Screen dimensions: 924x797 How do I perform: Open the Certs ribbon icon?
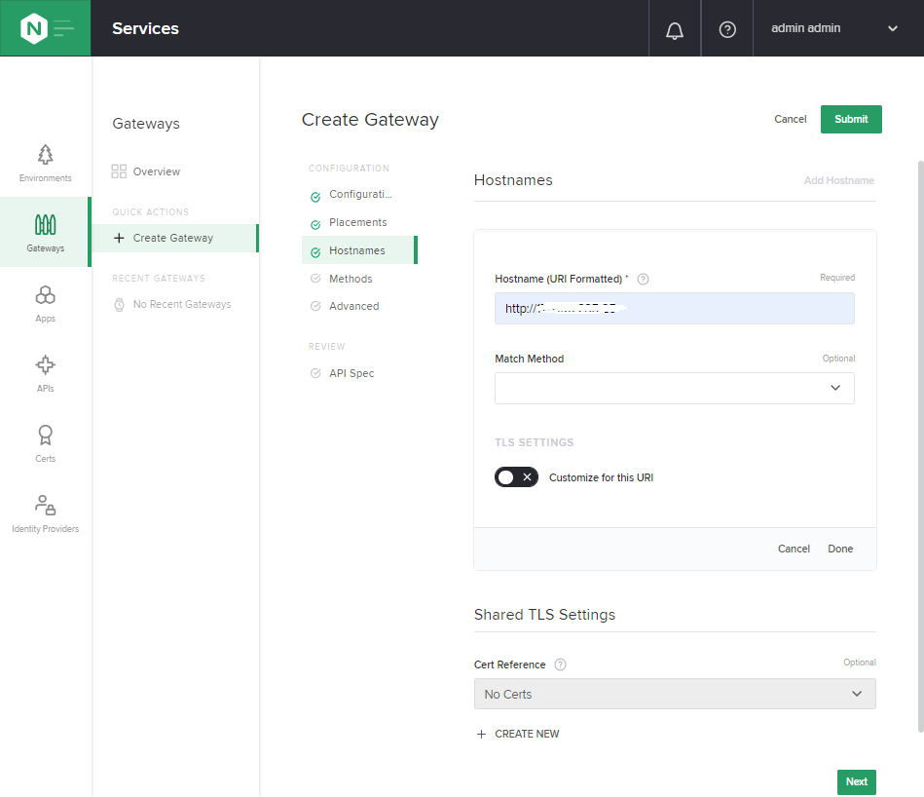(x=46, y=436)
